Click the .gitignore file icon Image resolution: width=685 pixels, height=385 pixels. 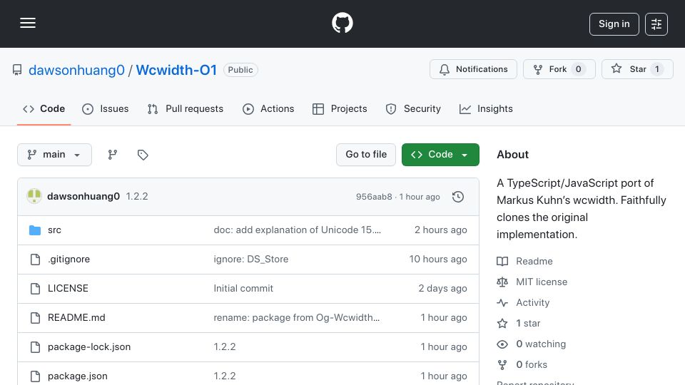36,260
